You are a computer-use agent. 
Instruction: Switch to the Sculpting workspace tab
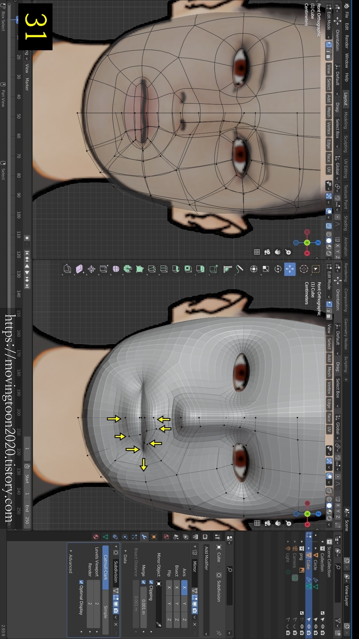(346, 144)
